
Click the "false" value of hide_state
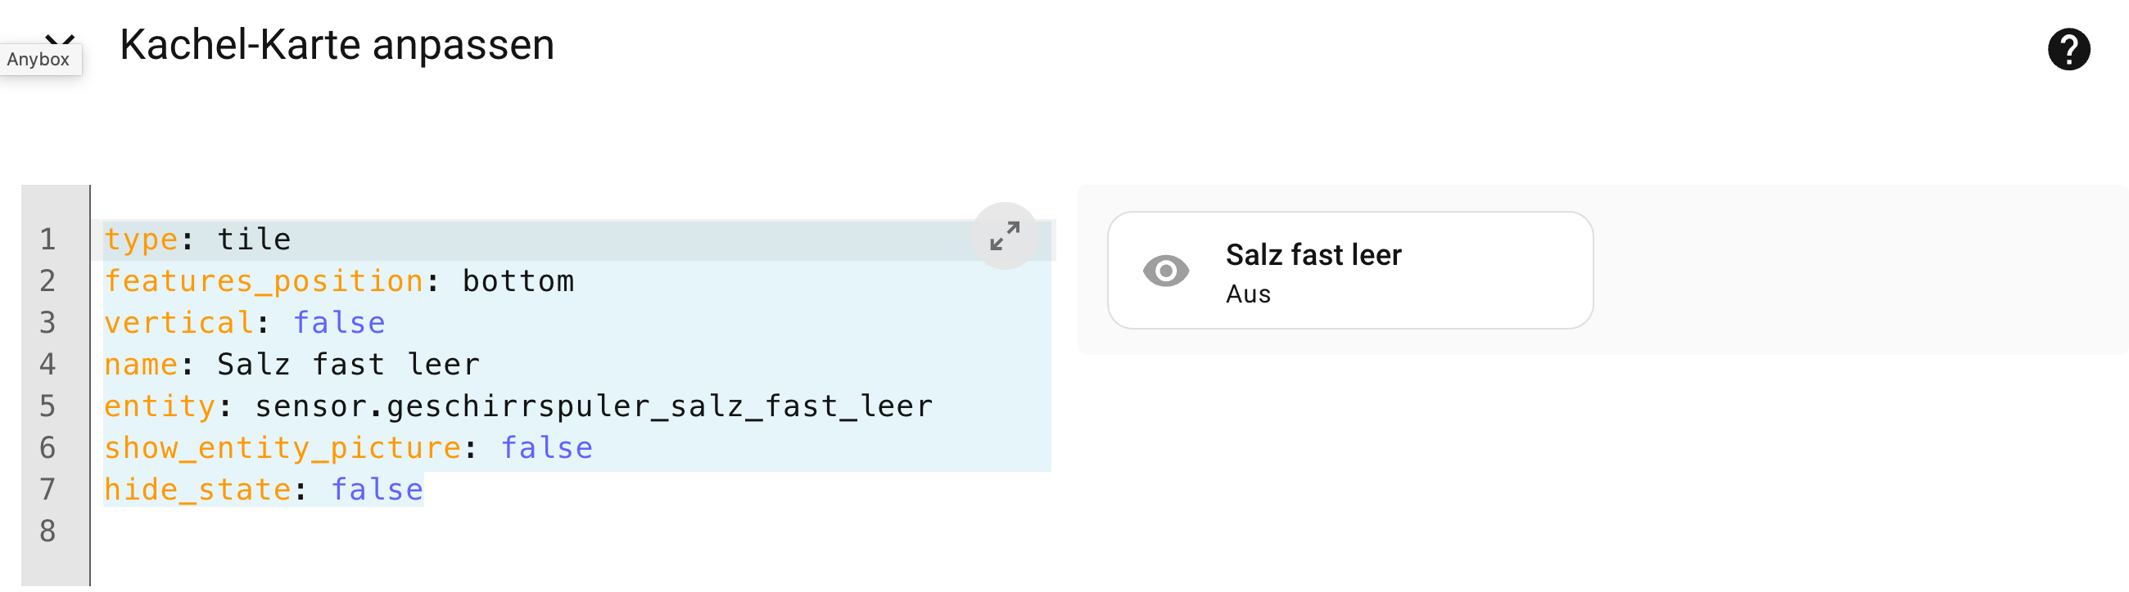(377, 491)
